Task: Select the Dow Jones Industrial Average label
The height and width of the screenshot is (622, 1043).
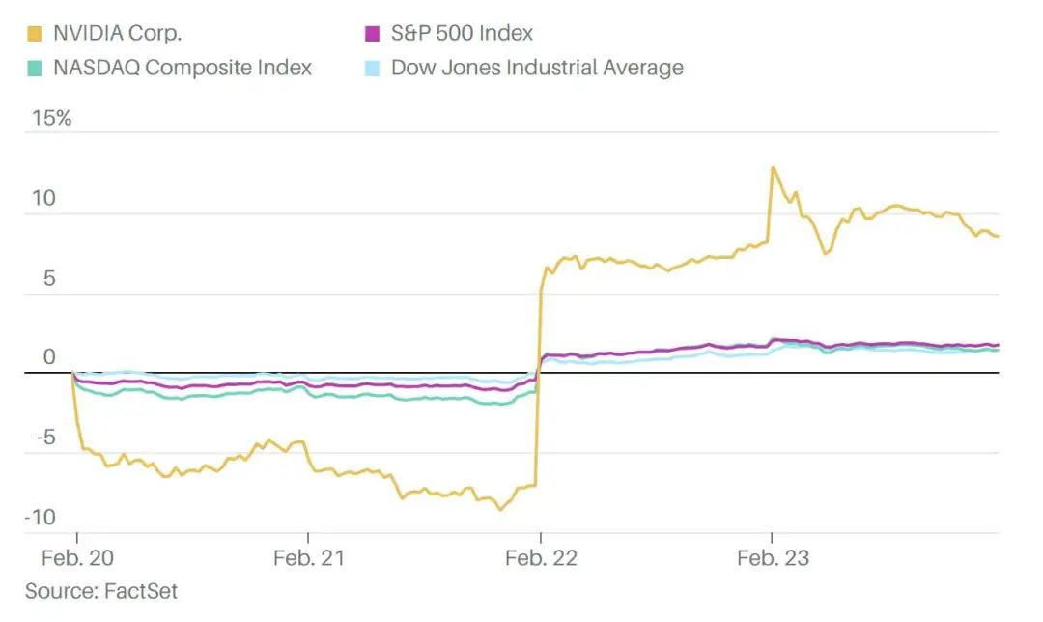Action: pyautogui.click(x=537, y=69)
